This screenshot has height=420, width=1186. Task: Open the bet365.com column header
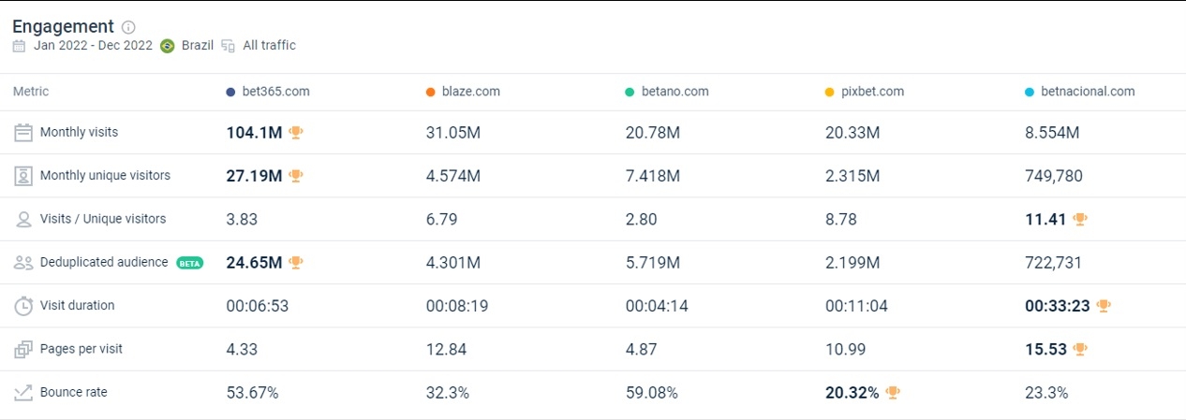click(x=274, y=92)
